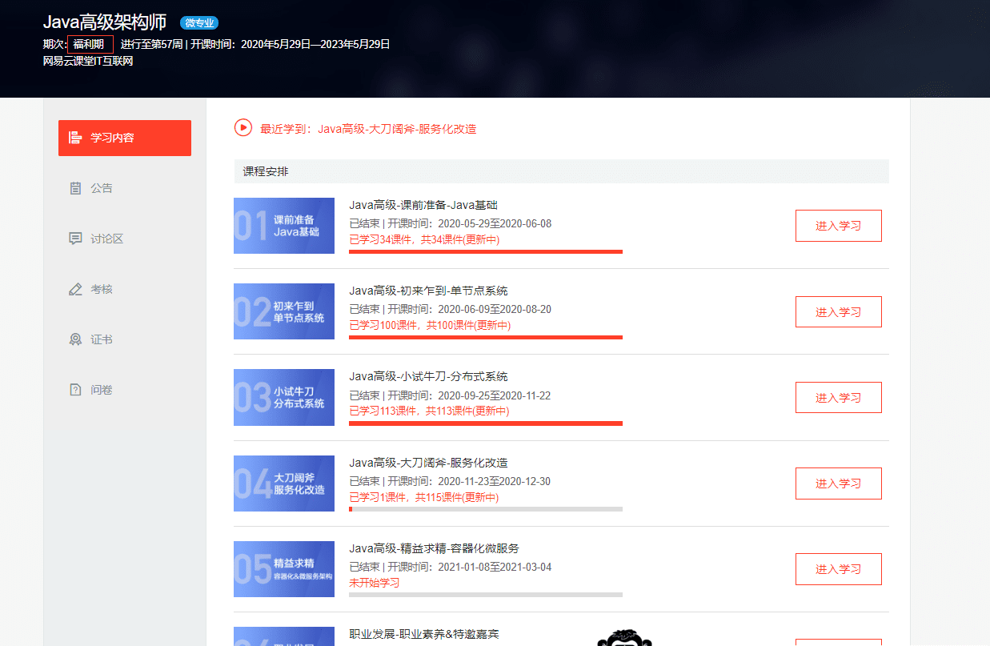Click the 微专业 badge next to title

[x=199, y=23]
